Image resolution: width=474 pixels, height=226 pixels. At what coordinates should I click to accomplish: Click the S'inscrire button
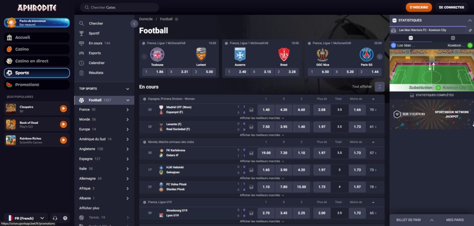[418, 7]
